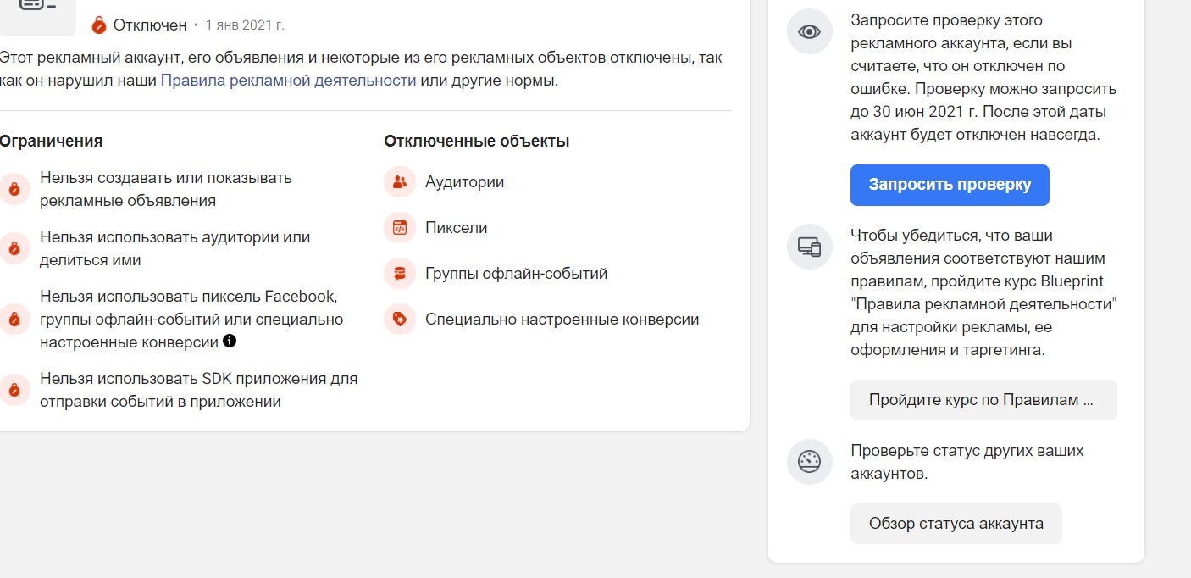Screen dimensions: 1191x578
Task: Click the tag icon beside "Специально настроенные конверсии"
Action: [x=400, y=320]
